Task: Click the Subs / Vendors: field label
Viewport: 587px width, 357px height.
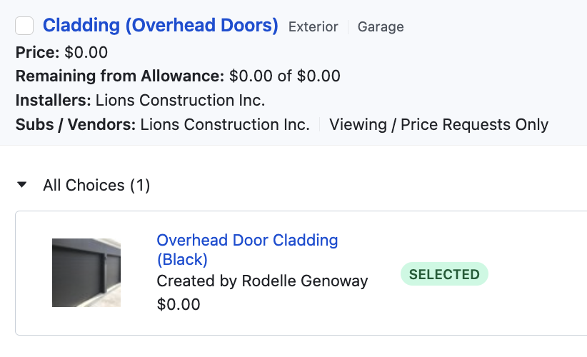Action: click(x=75, y=125)
